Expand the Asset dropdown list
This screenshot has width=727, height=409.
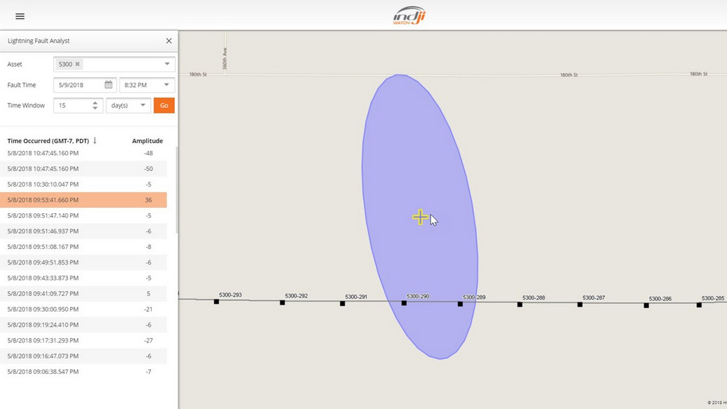click(x=167, y=64)
